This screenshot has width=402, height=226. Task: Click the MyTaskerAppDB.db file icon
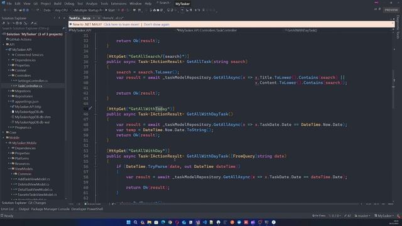pyautogui.click(x=13, y=112)
